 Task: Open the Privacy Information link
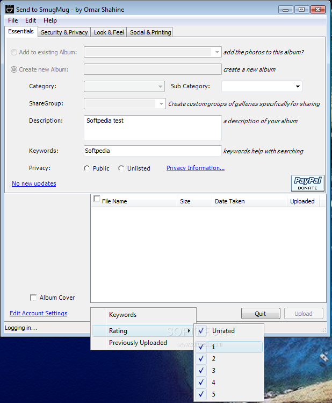pyautogui.click(x=196, y=168)
